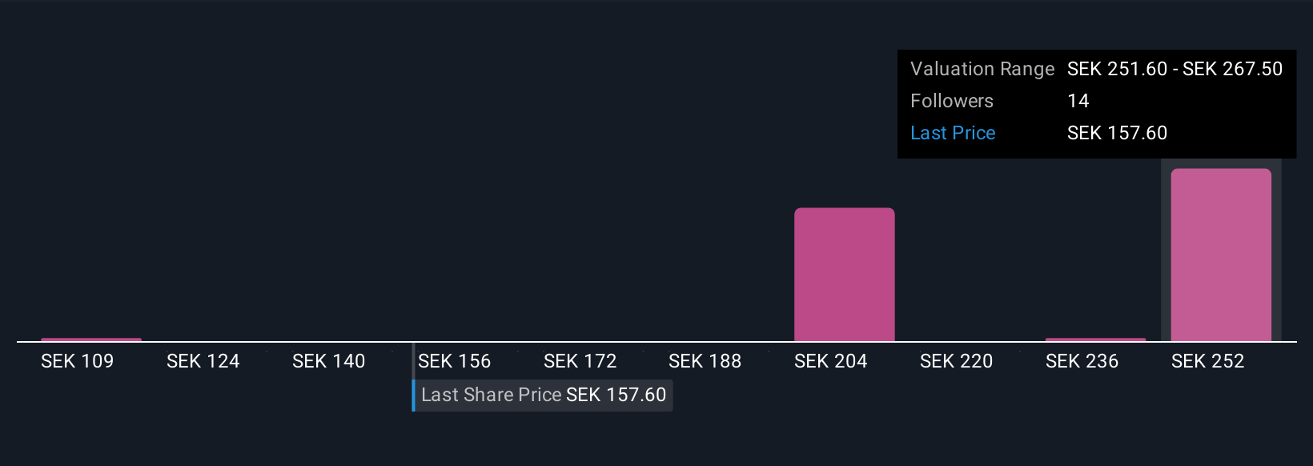
Task: Select the pink bar above SEK 204
Action: click(844, 275)
